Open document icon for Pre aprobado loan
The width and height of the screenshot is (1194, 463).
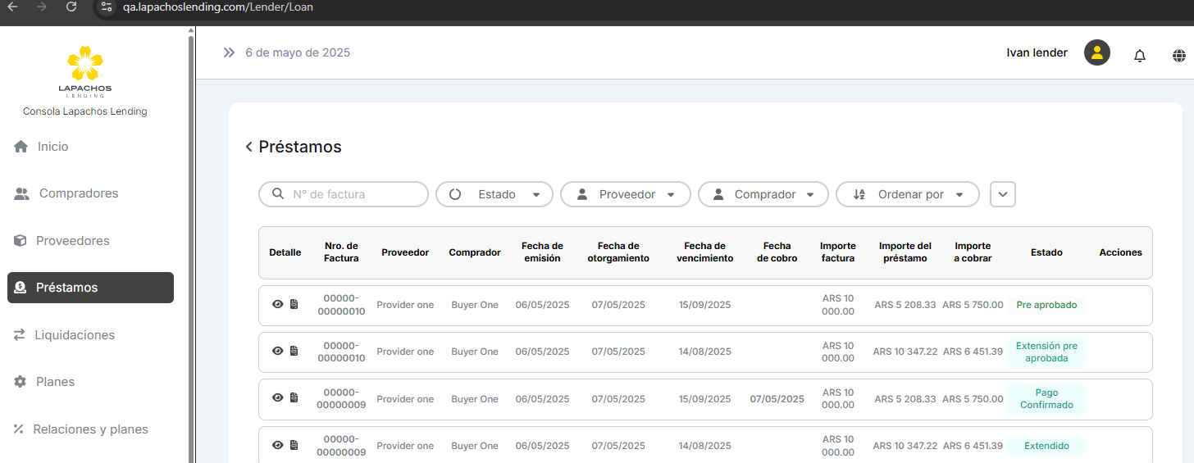pos(294,305)
